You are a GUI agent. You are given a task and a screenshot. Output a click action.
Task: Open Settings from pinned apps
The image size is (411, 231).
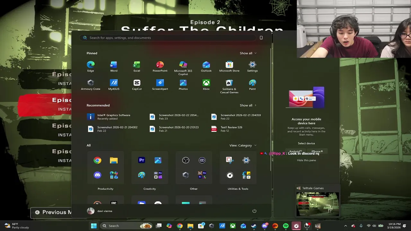[x=252, y=67]
